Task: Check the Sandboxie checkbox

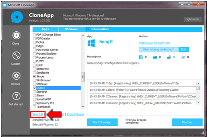Action: coord(34,73)
